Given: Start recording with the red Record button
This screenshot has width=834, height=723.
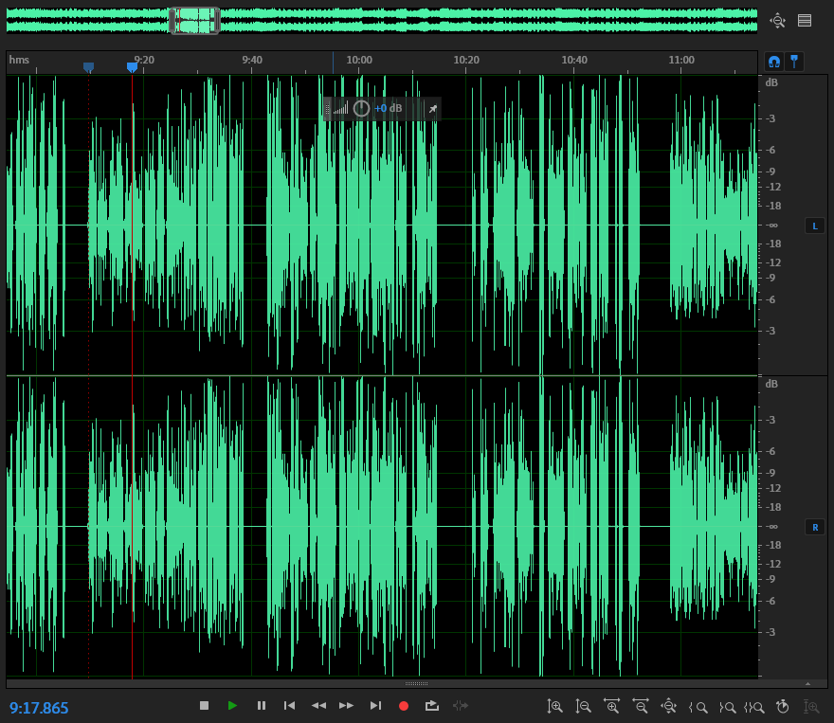Looking at the screenshot, I should (404, 706).
